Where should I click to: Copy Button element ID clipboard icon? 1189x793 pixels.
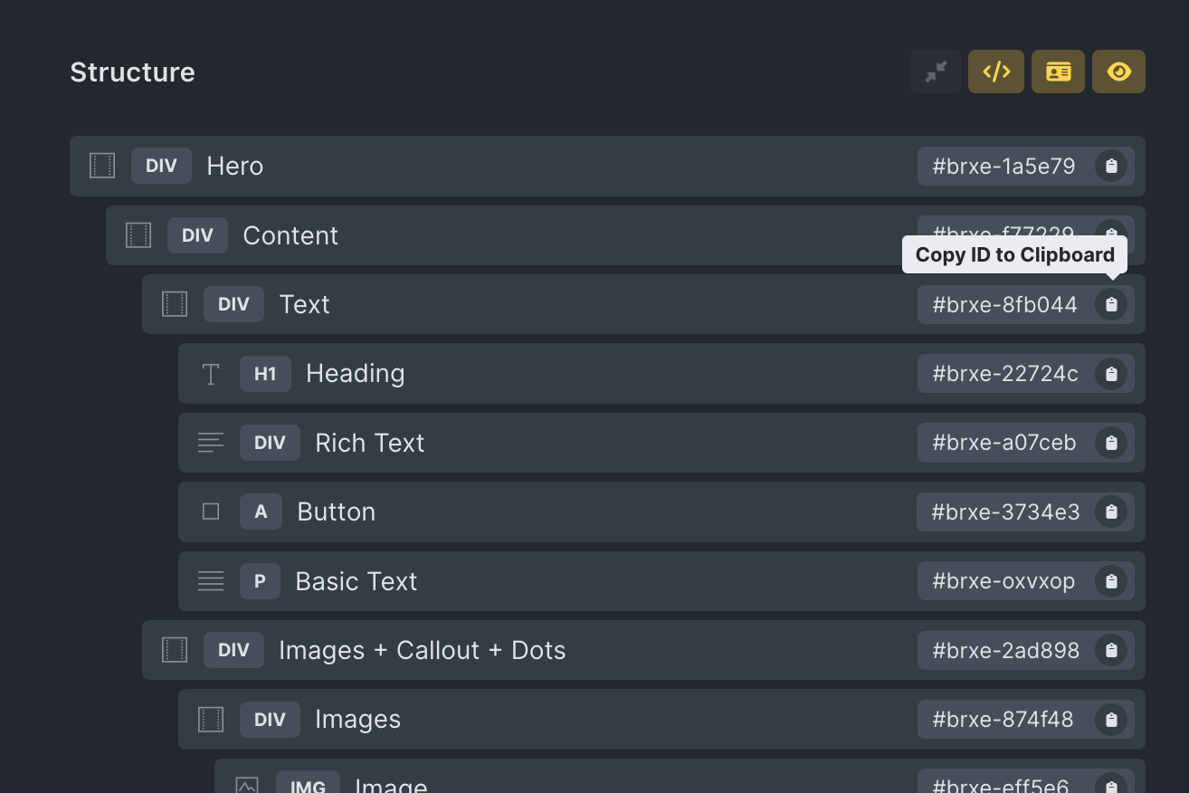tap(1112, 512)
